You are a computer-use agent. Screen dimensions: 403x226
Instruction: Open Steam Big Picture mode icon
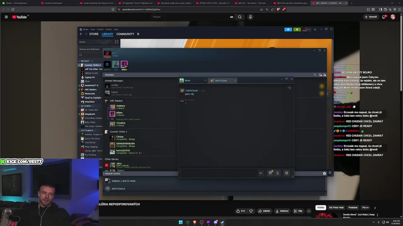315,30
